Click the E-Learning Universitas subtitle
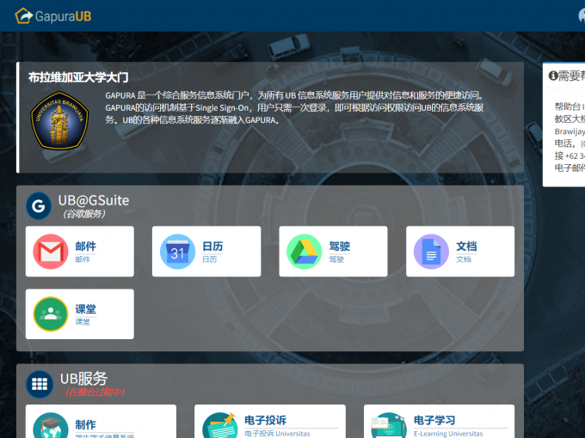 448,434
